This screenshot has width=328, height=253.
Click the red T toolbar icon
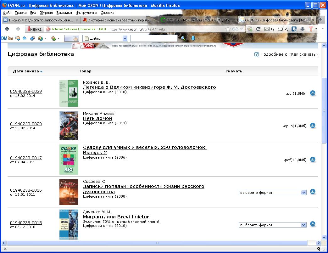tap(311, 29)
